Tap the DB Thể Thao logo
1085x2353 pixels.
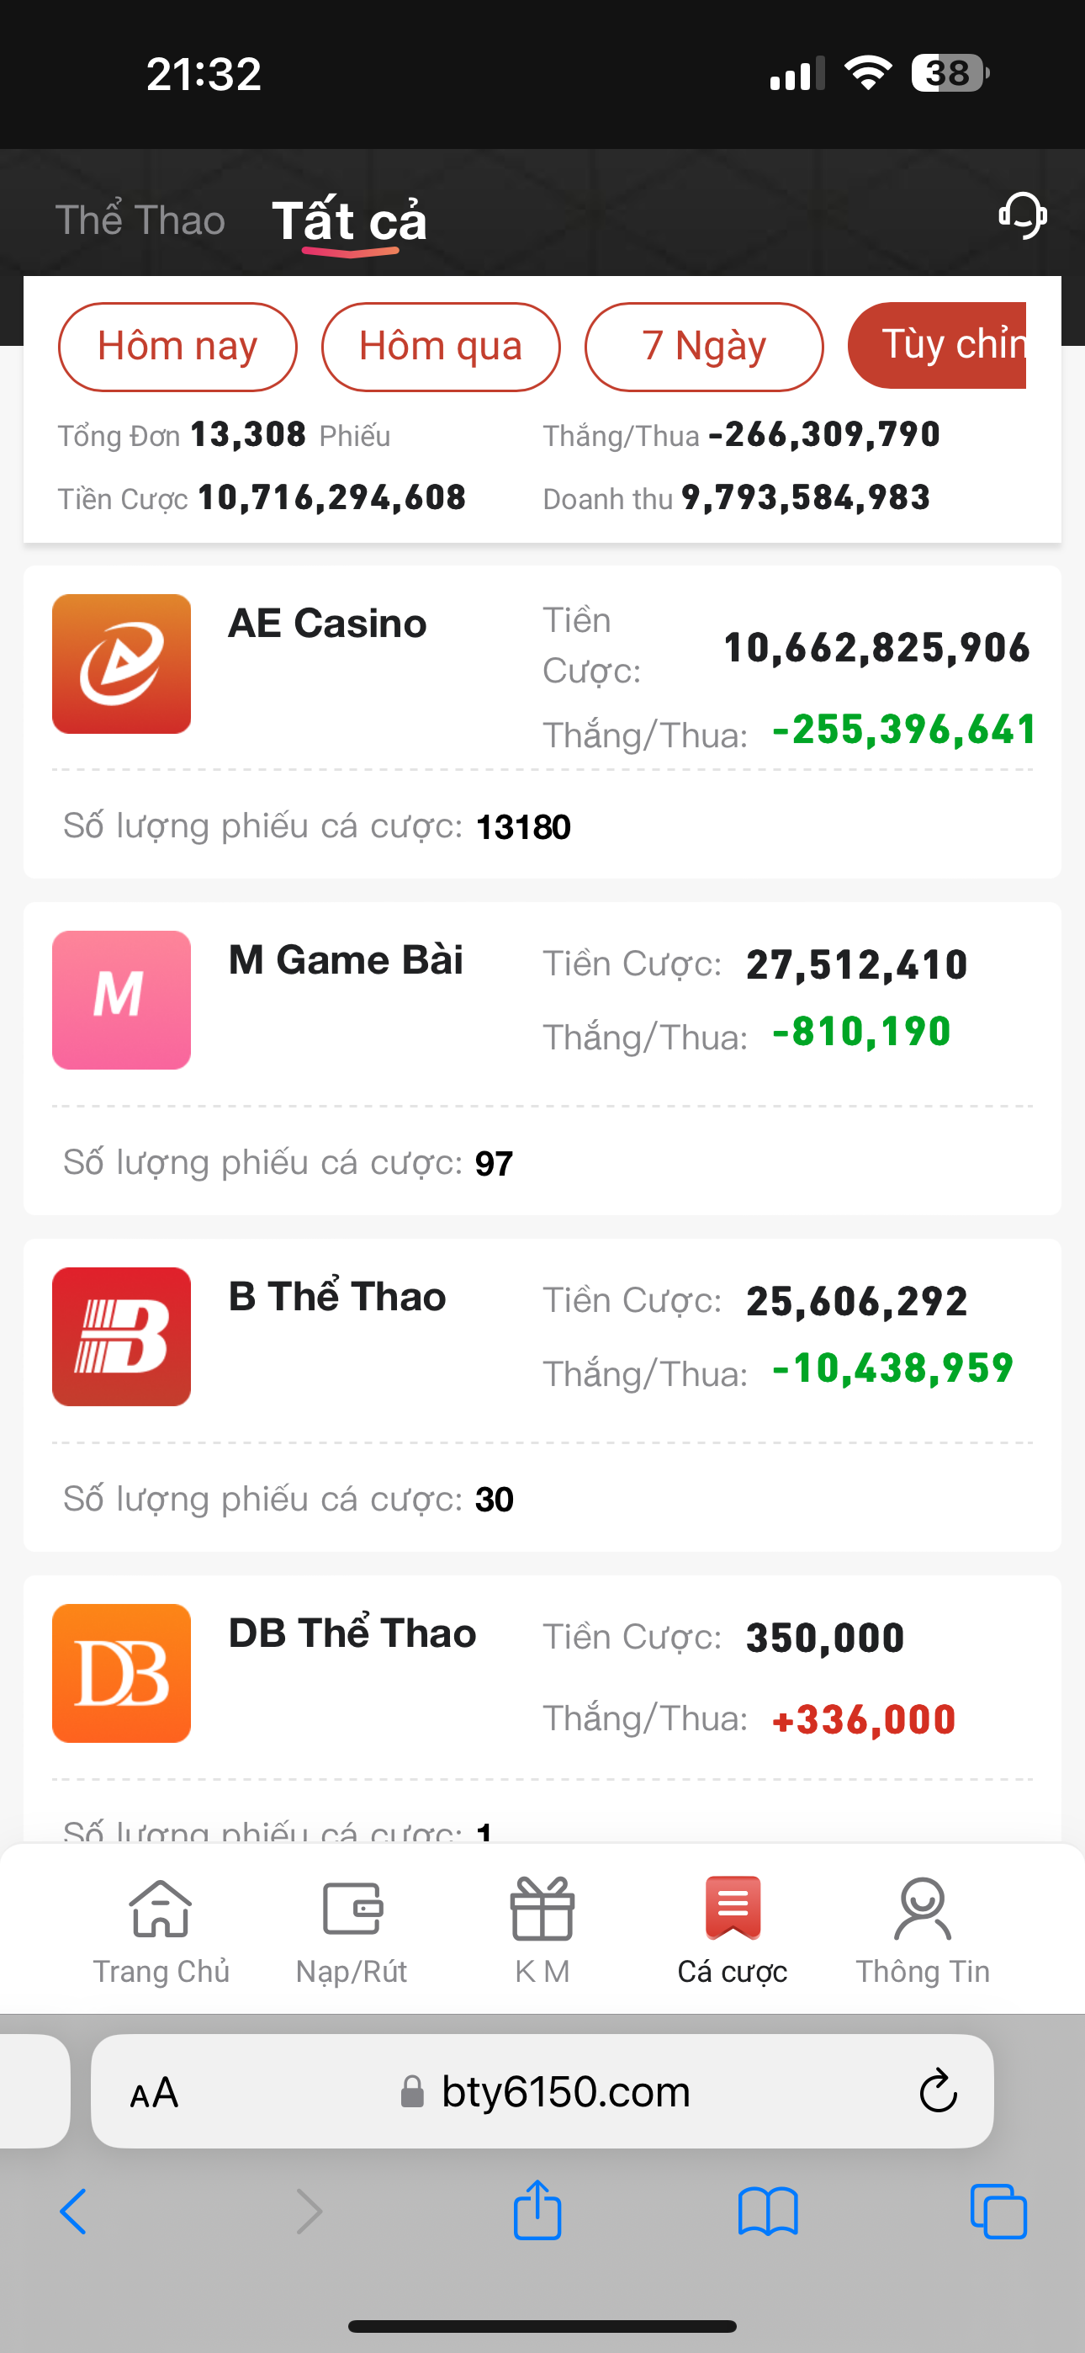tap(121, 1673)
